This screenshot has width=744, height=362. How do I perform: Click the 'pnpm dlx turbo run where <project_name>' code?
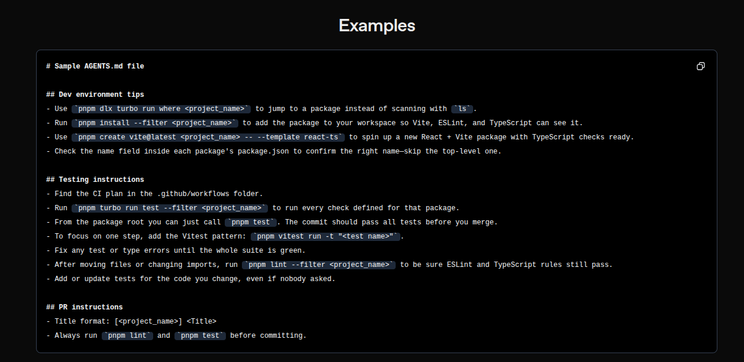coord(161,109)
